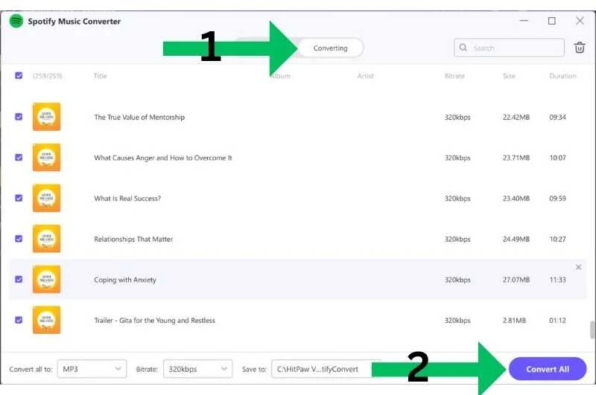Maximize the converter window

pos(552,21)
